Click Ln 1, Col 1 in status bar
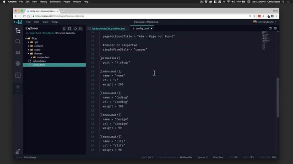The width and height of the screenshot is (293, 164). (x=147, y=157)
